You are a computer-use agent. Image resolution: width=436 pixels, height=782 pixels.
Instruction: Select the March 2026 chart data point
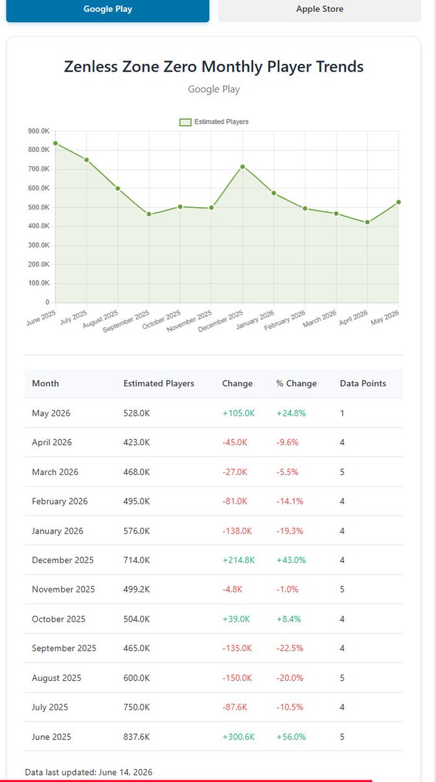pos(336,214)
